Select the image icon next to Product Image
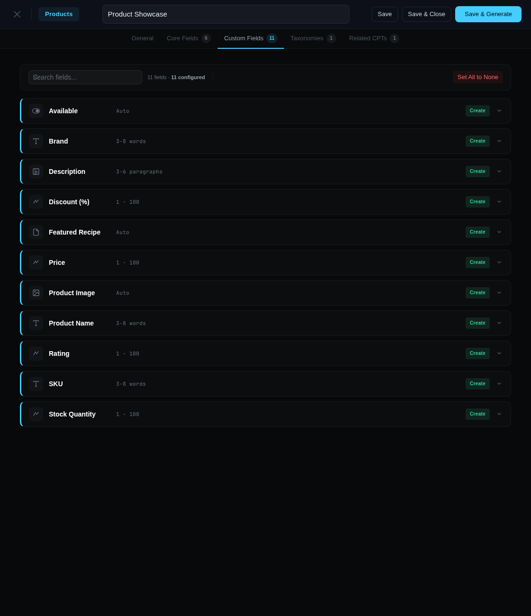This screenshot has height=616, width=531. click(36, 293)
